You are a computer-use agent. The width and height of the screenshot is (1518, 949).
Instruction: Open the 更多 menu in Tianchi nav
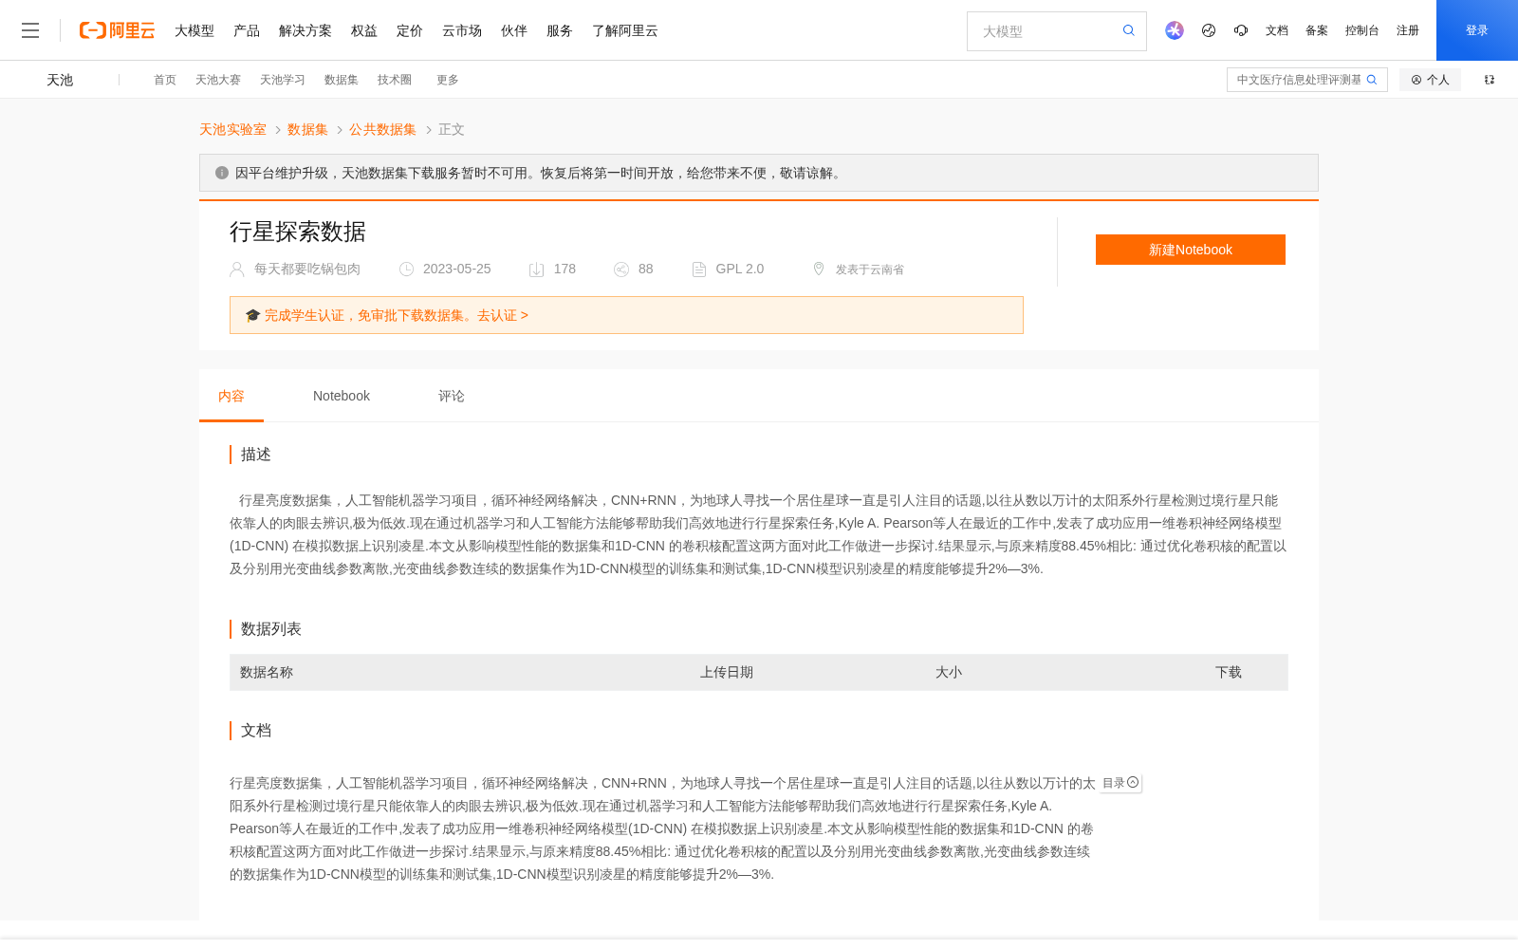pos(448,80)
